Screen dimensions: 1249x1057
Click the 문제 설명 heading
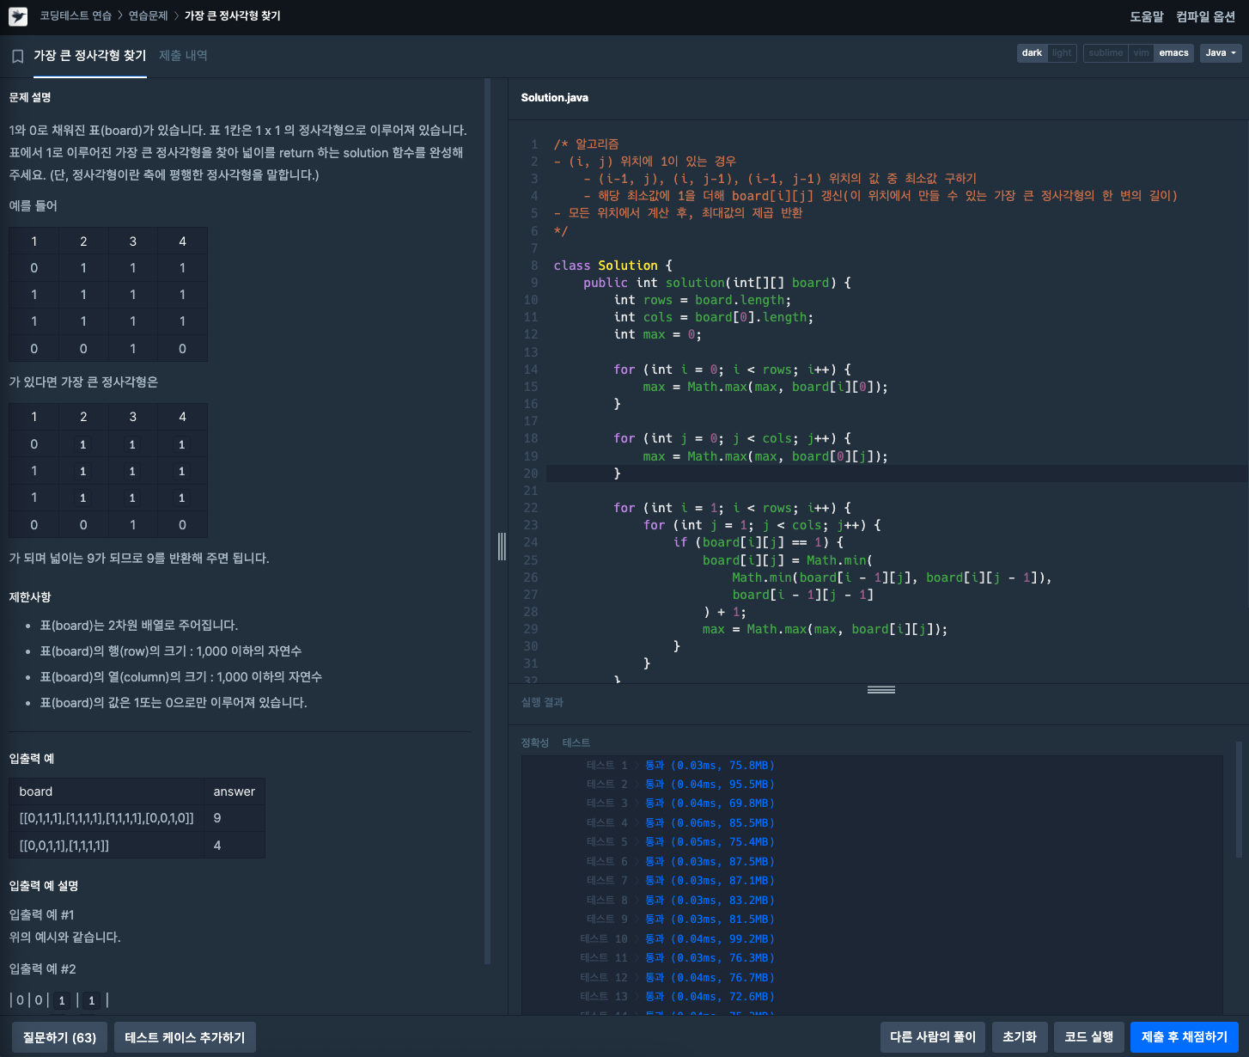click(x=30, y=98)
